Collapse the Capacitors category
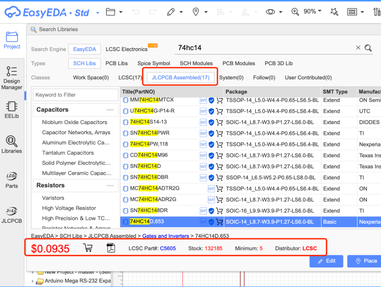The height and width of the screenshot is (287, 381). 110,110
